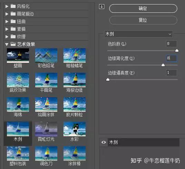Expand the 纹理 folder
The width and height of the screenshot is (185, 169).
(7, 37)
